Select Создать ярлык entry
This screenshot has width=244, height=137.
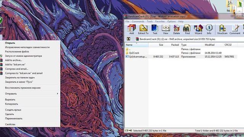(30, 110)
